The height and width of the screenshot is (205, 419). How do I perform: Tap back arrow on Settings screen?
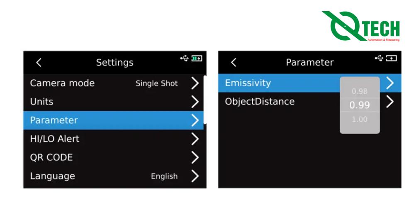[x=39, y=62]
